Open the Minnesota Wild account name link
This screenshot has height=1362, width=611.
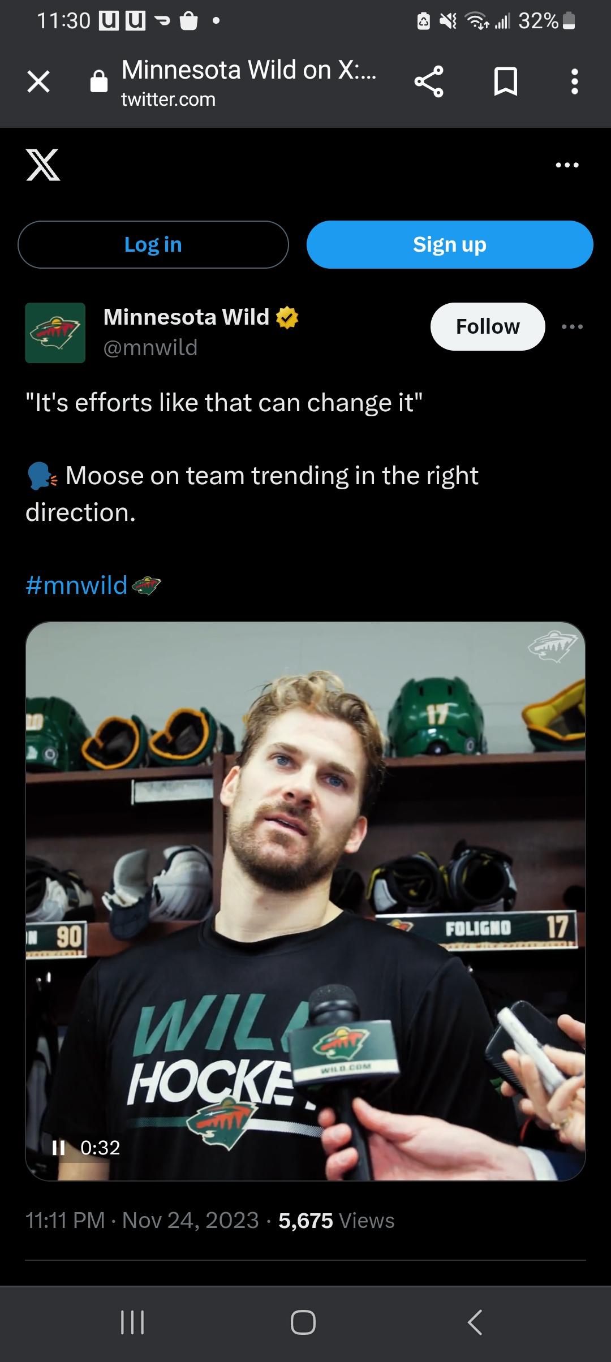click(x=186, y=317)
